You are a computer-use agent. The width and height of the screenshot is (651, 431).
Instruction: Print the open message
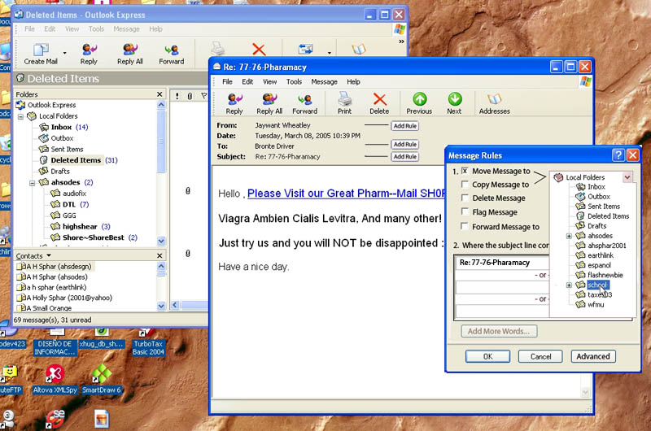pos(344,103)
